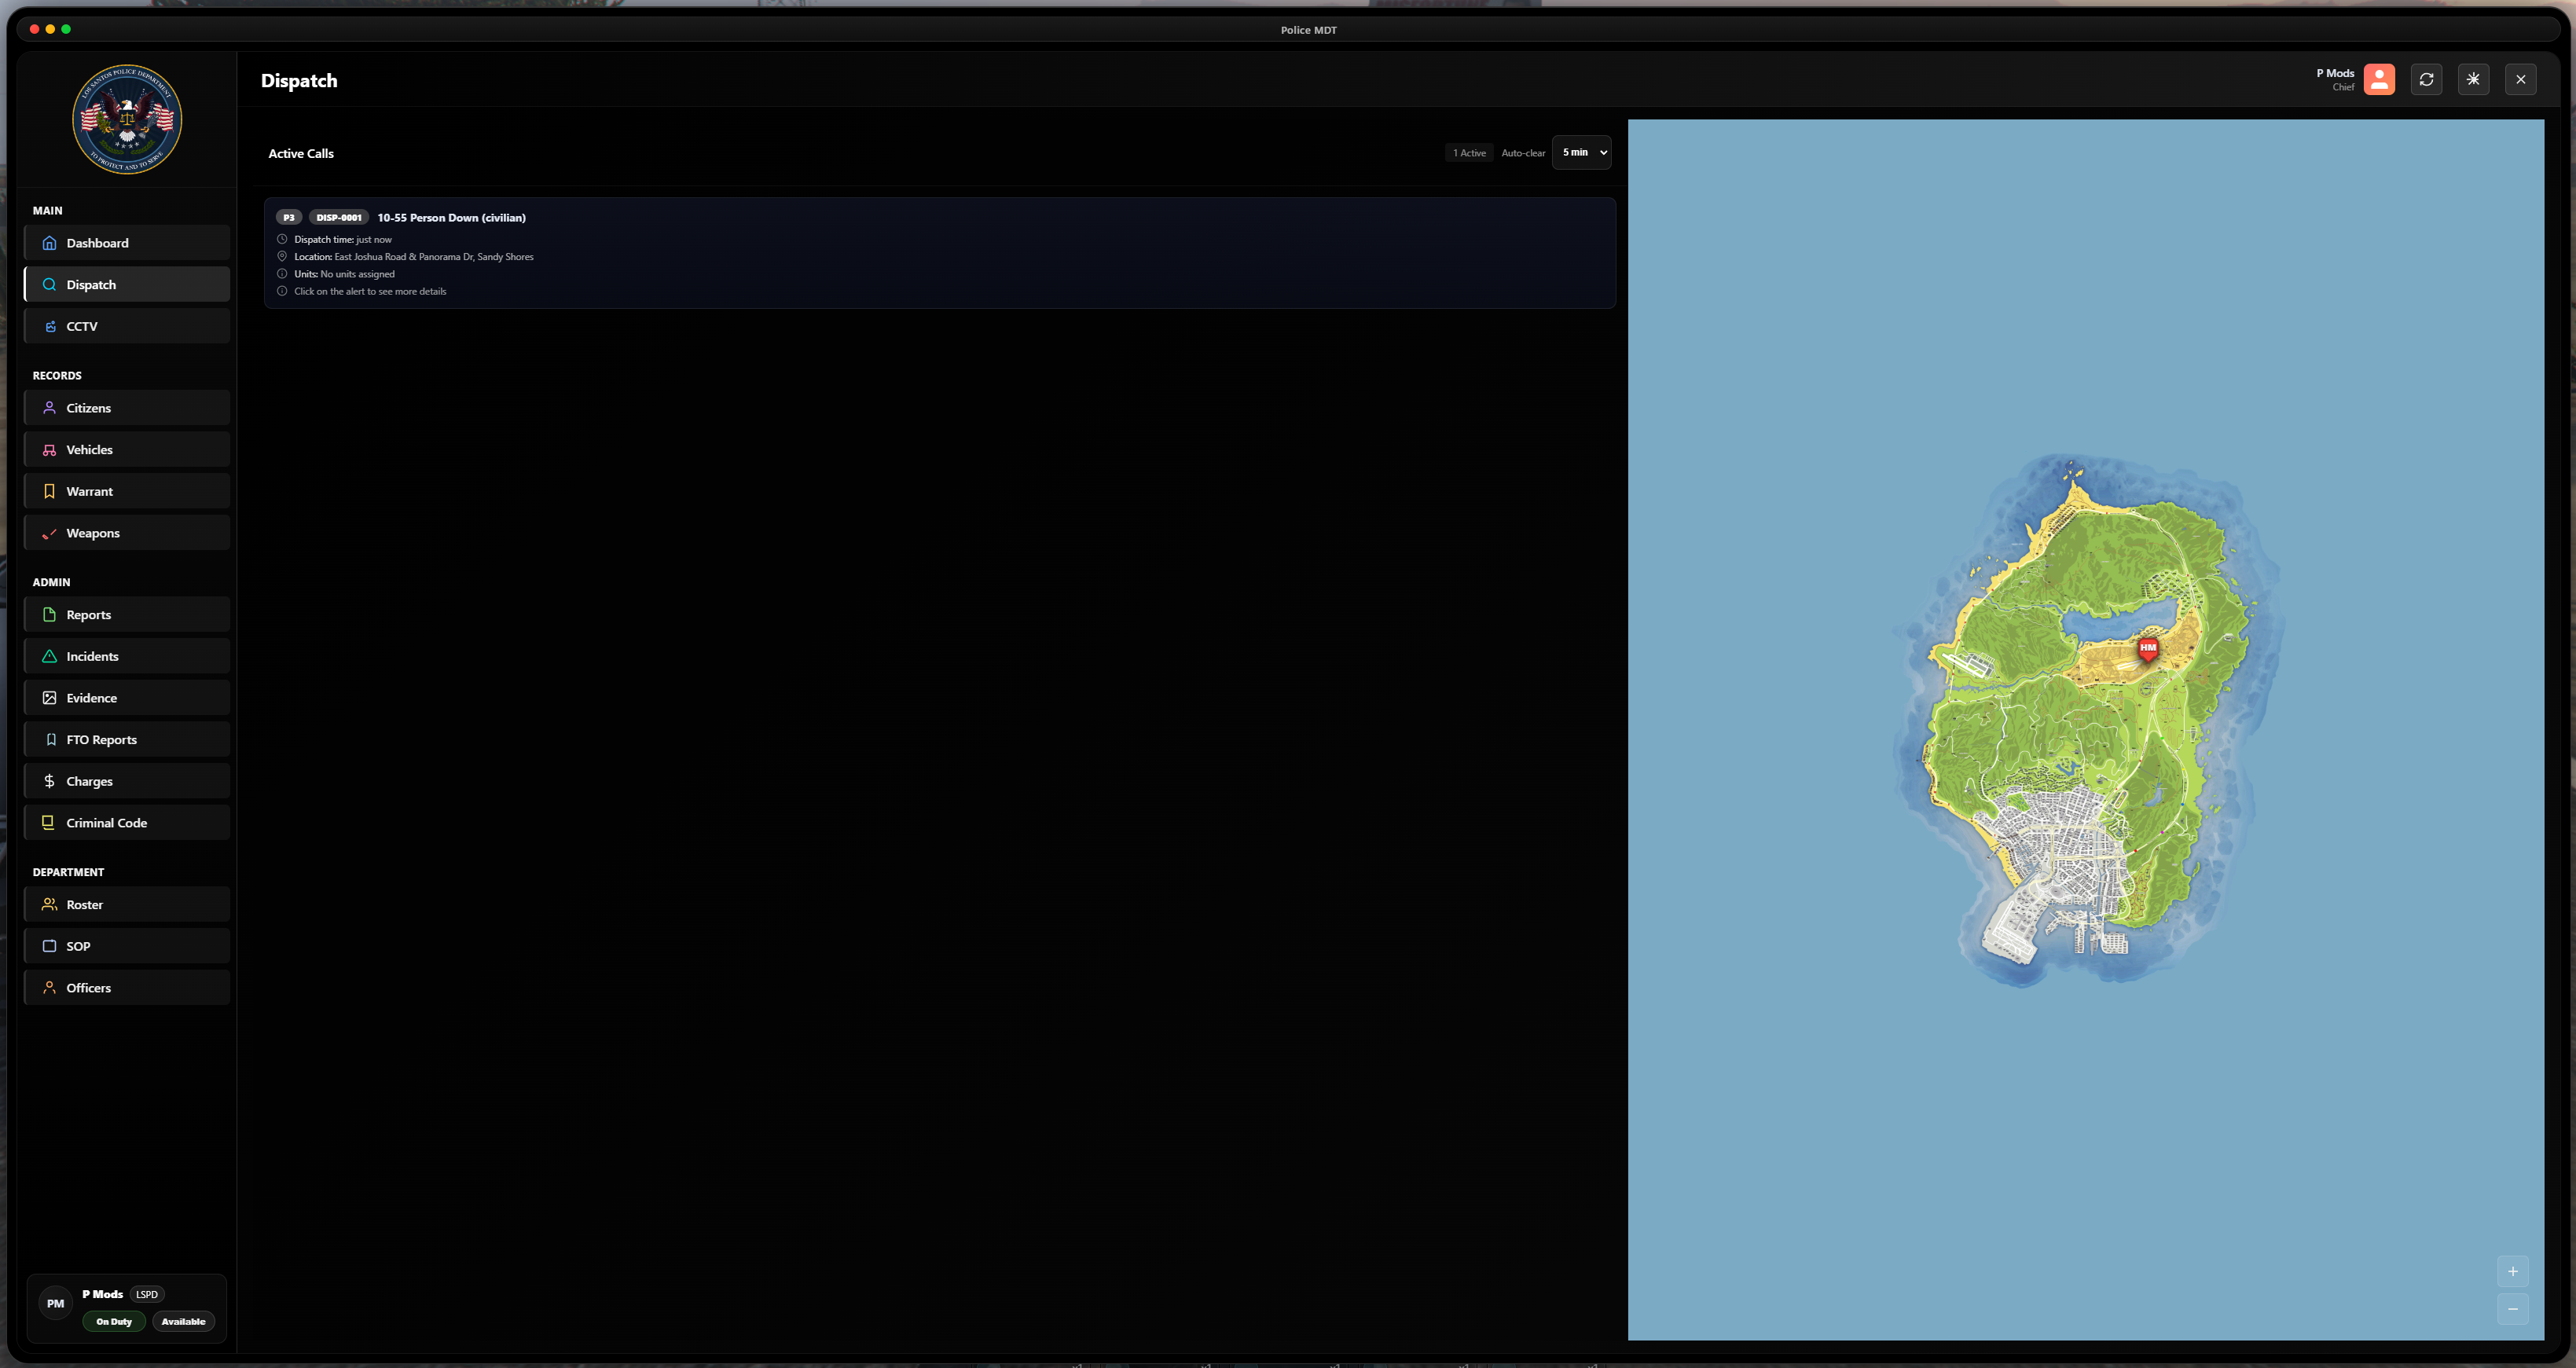The height and width of the screenshot is (1368, 2576).
Task: Click 'Dispatch time: just now' text
Action: pos(343,240)
